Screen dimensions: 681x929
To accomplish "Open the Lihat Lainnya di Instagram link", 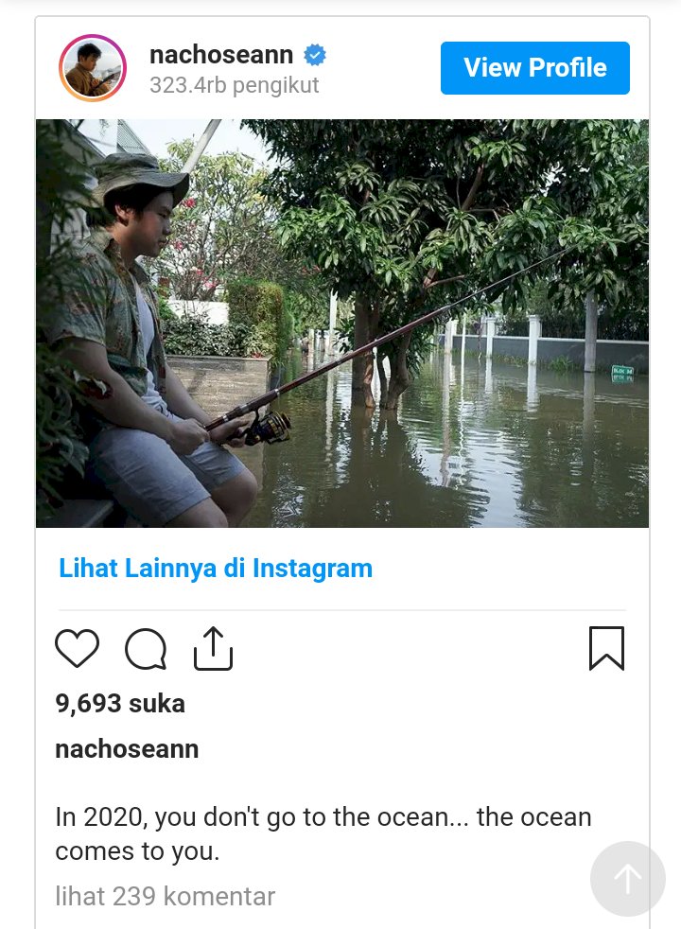I will (216, 569).
